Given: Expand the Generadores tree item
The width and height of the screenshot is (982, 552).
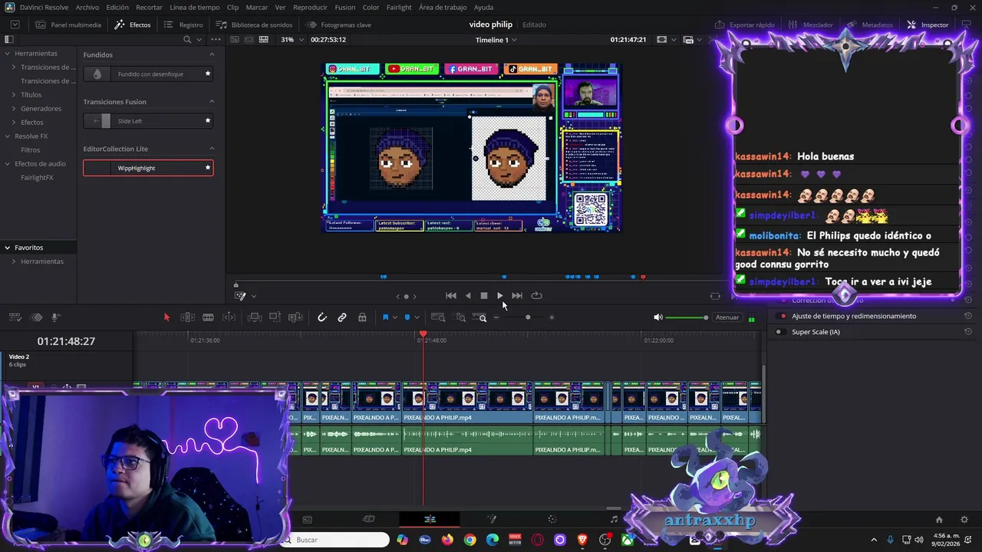Looking at the screenshot, I should point(14,109).
